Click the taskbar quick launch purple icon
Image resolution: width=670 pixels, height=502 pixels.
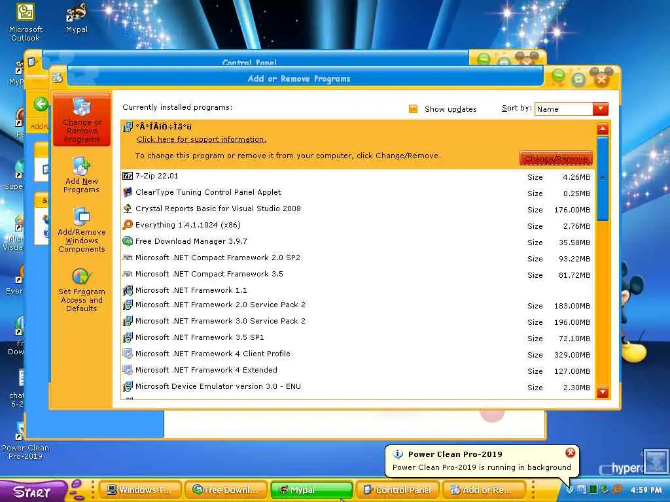(76, 490)
